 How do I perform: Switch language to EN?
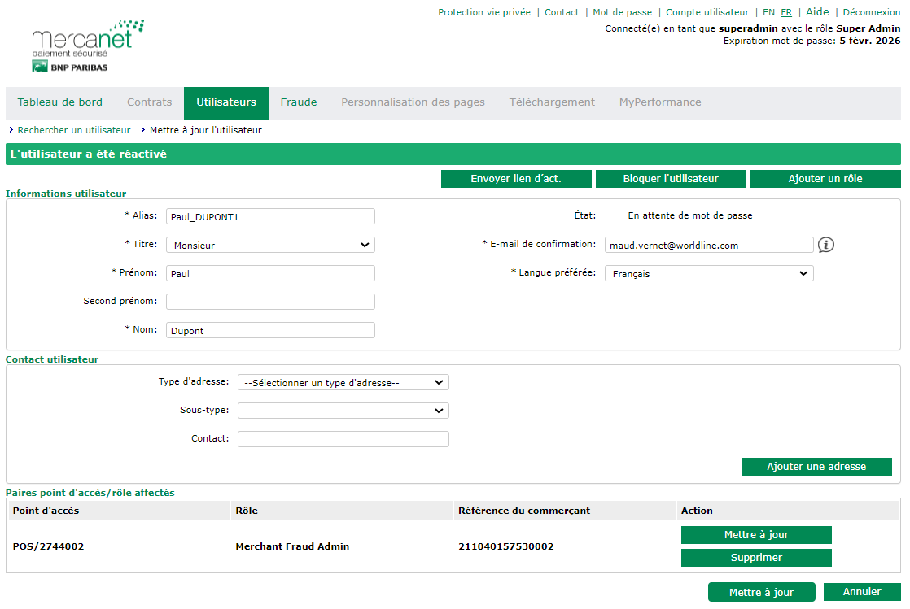coord(768,12)
